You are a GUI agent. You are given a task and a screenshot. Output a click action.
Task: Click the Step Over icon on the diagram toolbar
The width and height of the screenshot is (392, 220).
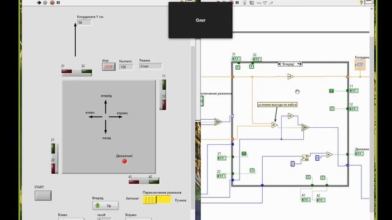[x=265, y=2]
